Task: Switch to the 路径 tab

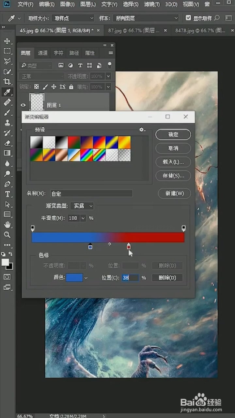Action: click(74, 53)
